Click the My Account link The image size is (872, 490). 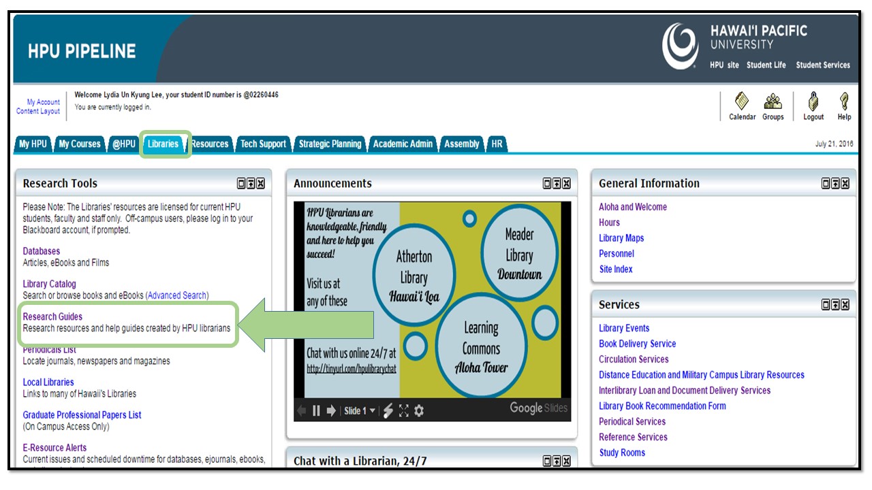click(44, 102)
